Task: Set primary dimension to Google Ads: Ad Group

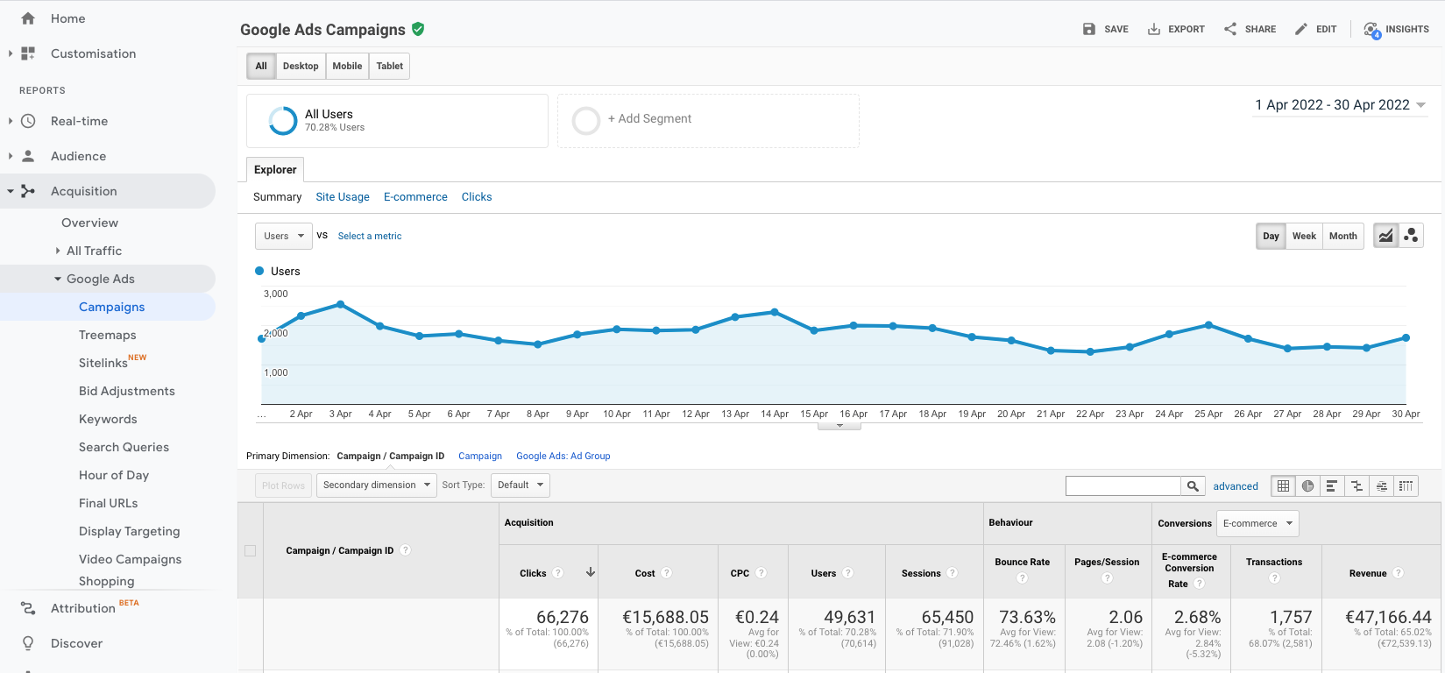Action: pyautogui.click(x=563, y=456)
